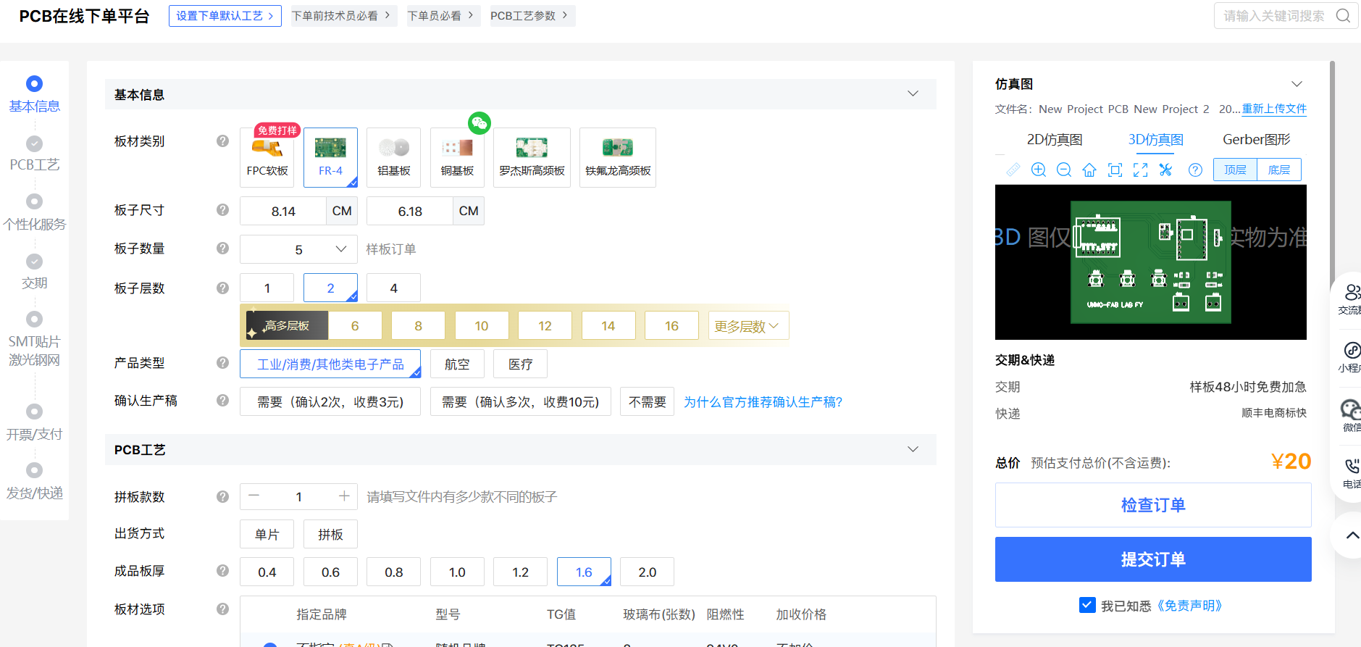The height and width of the screenshot is (647, 1361).
Task: Show the 底层 bottom layer view
Action: [x=1278, y=170]
